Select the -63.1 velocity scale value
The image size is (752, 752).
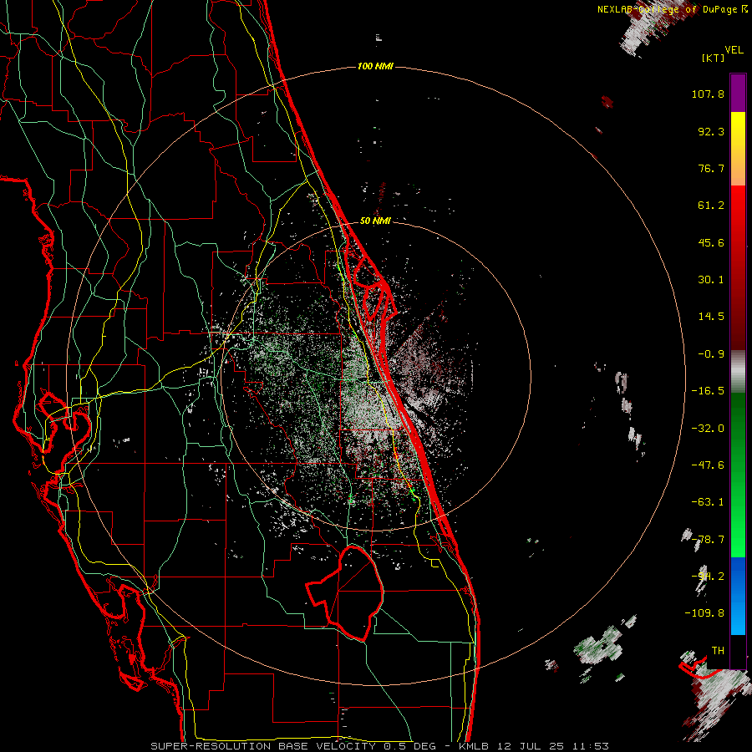pos(708,502)
